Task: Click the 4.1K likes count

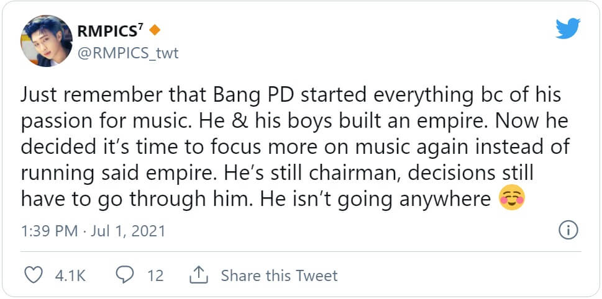Action: (x=70, y=275)
